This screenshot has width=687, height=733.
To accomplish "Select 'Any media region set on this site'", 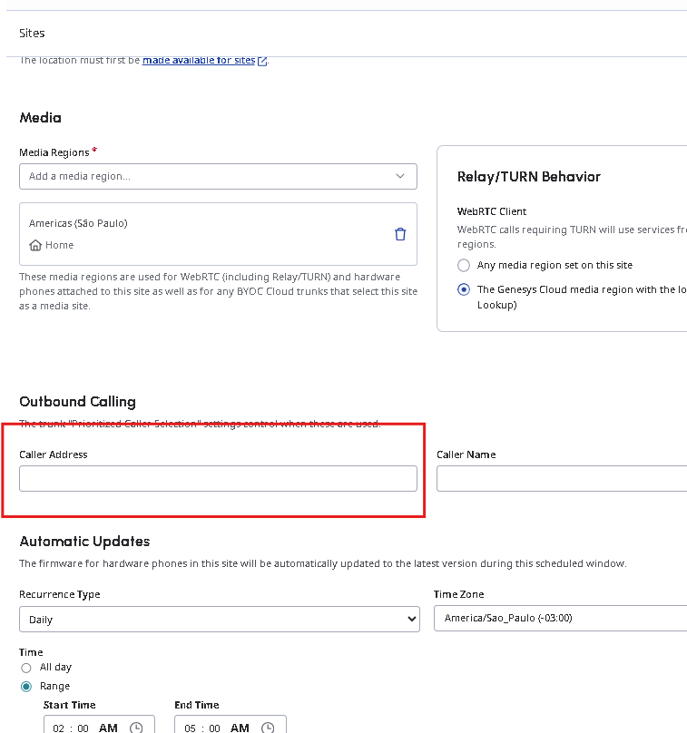I will 464,265.
